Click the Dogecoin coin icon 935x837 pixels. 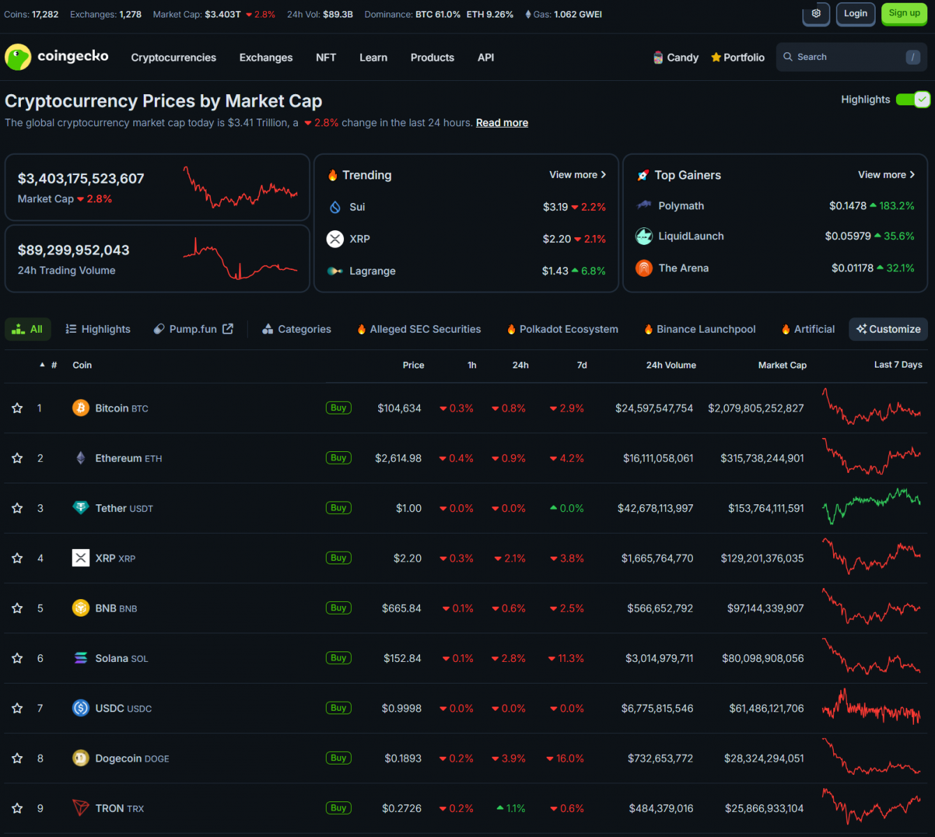[81, 758]
